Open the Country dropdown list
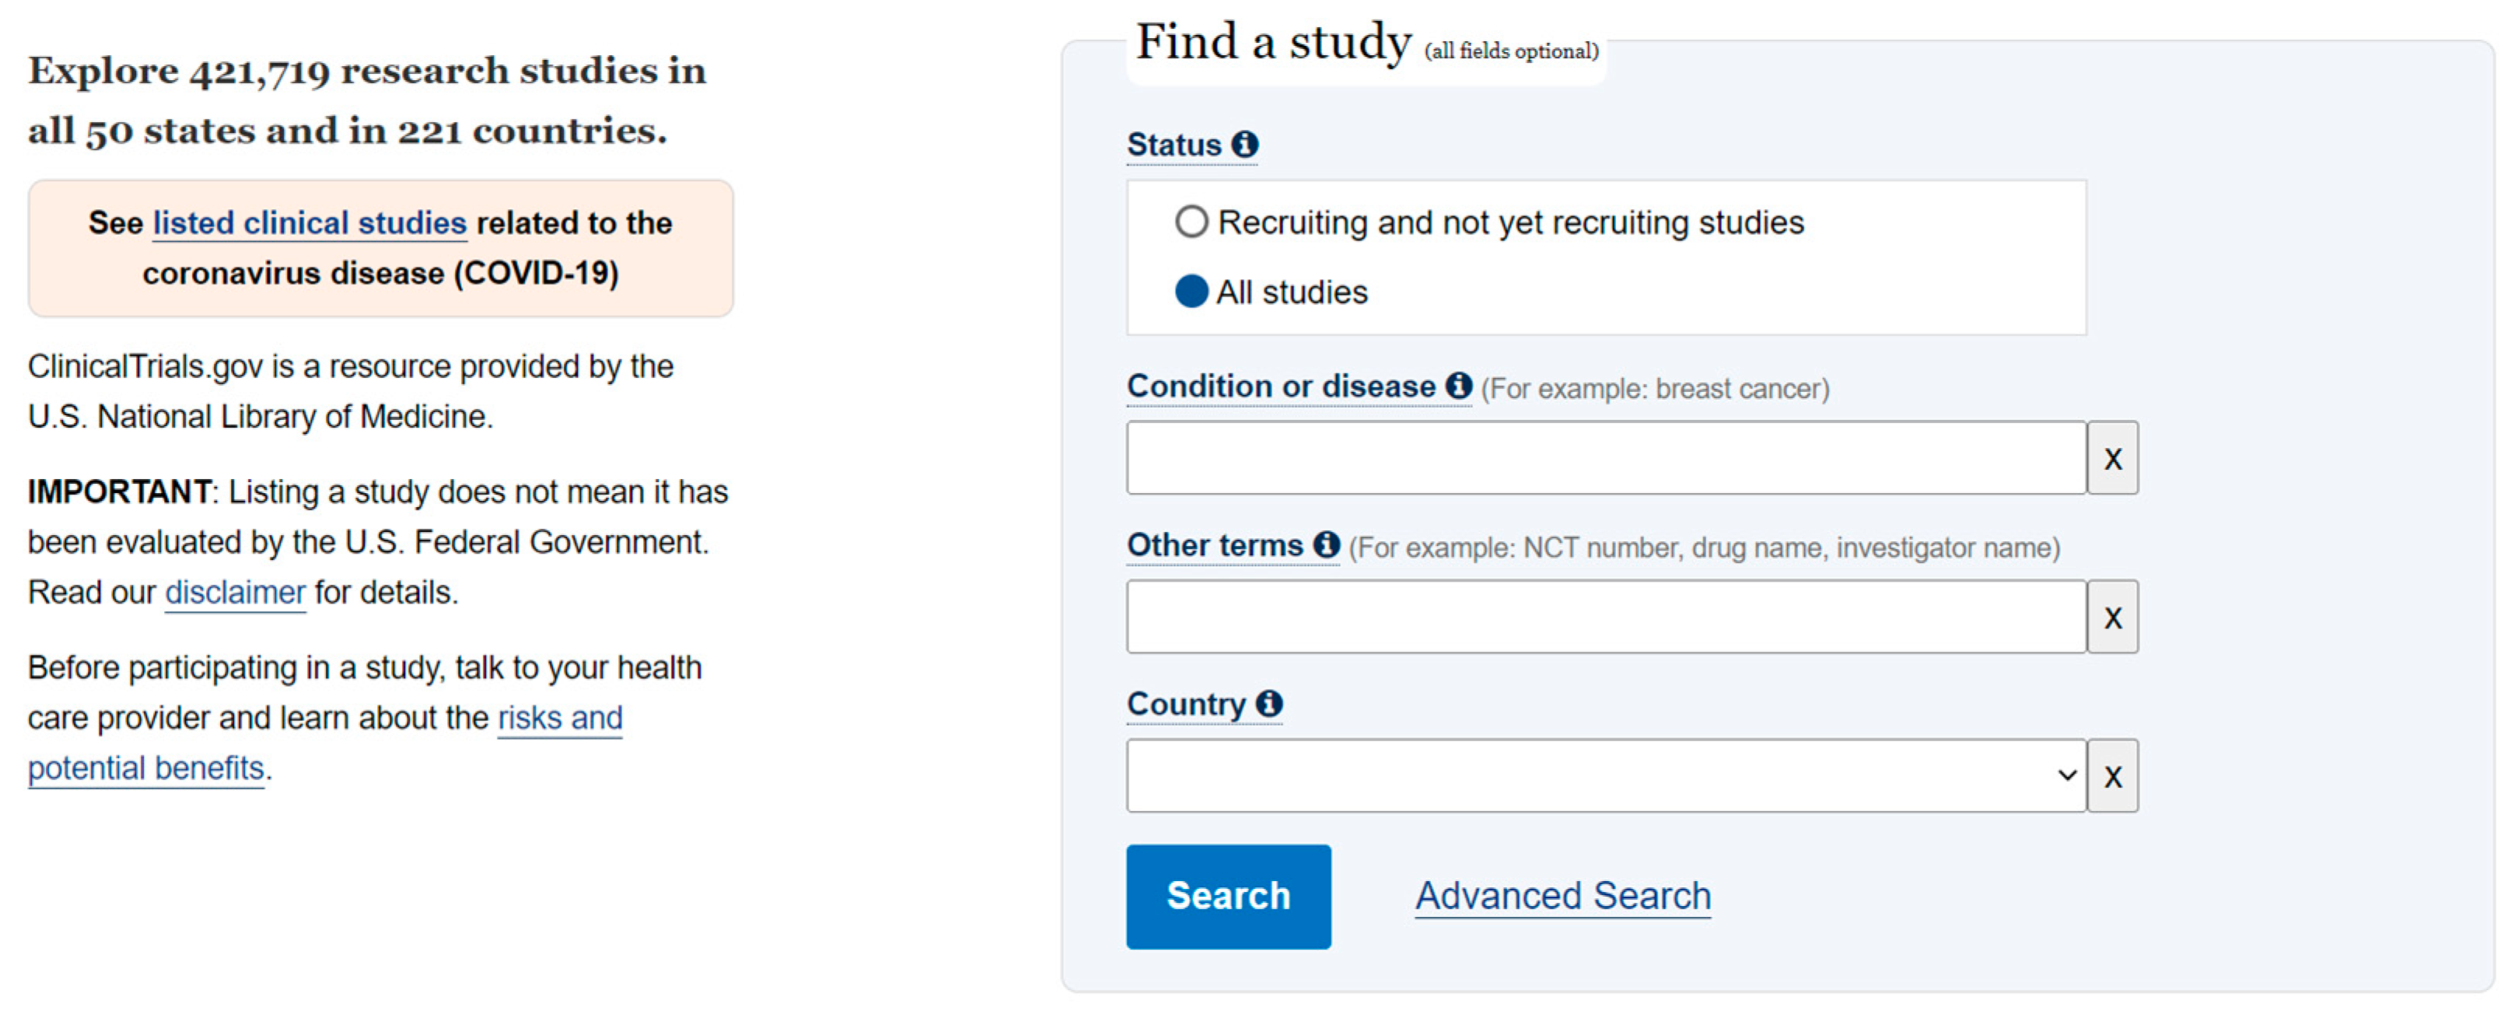The height and width of the screenshot is (1018, 2515). pyautogui.click(x=1605, y=776)
